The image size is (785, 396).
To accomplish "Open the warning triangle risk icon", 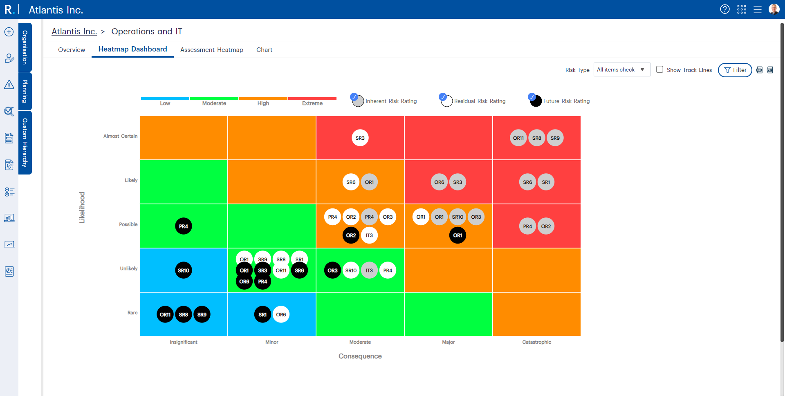I will pyautogui.click(x=9, y=85).
